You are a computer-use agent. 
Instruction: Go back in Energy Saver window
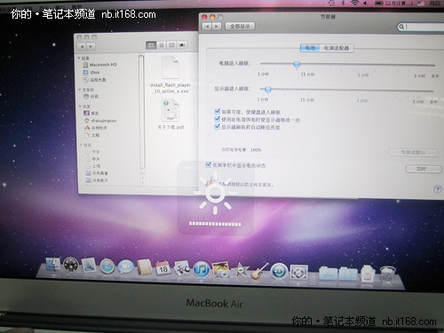click(207, 27)
